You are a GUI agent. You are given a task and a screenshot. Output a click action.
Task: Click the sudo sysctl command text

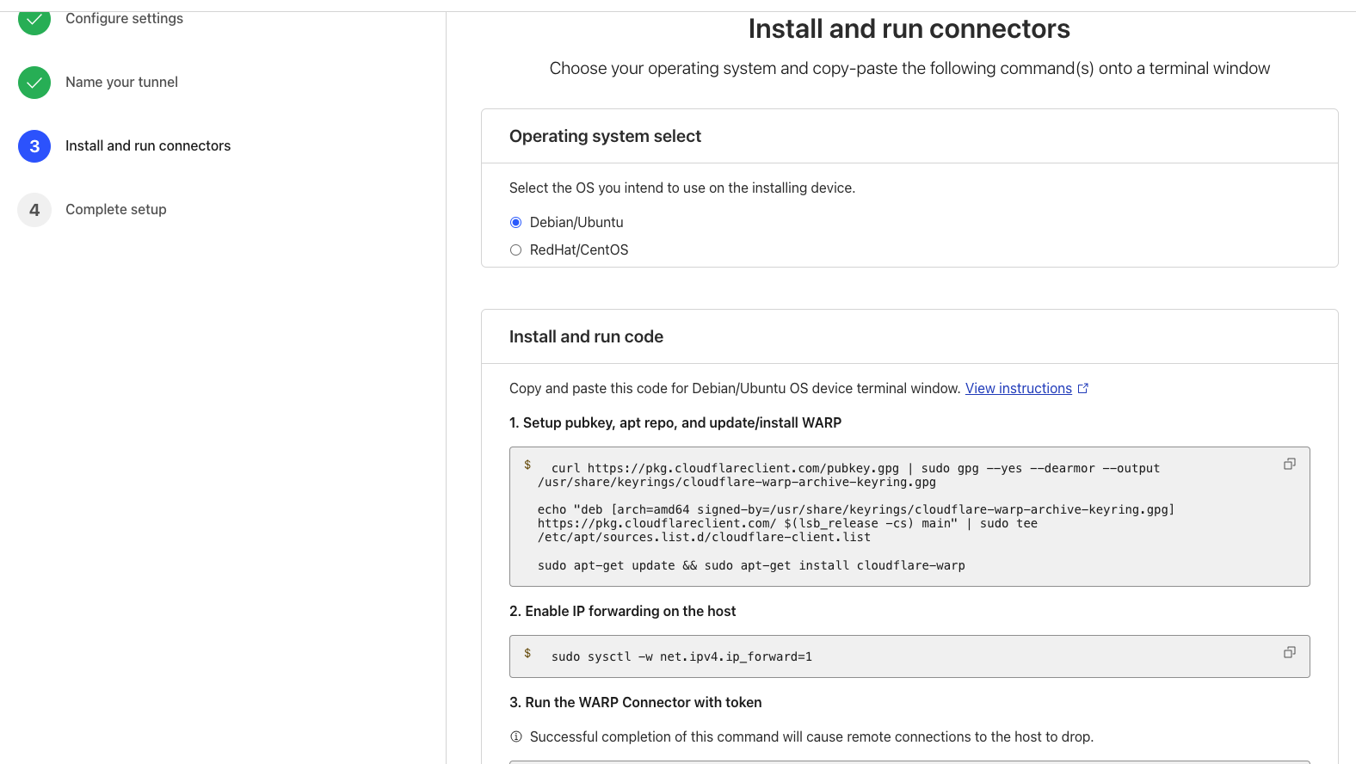point(681,657)
